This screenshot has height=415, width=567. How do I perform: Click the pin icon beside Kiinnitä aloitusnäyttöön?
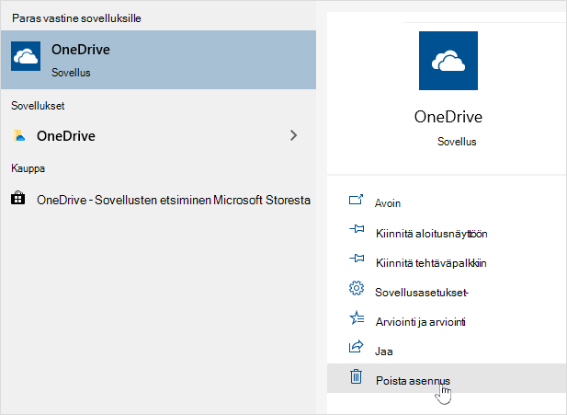[357, 229]
